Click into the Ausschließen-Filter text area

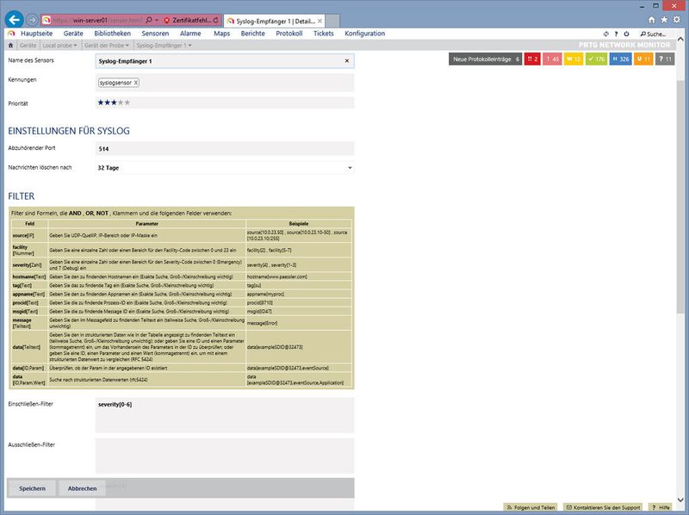[225, 456]
